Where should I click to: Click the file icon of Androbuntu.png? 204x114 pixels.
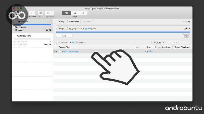pyautogui.click(x=60, y=51)
